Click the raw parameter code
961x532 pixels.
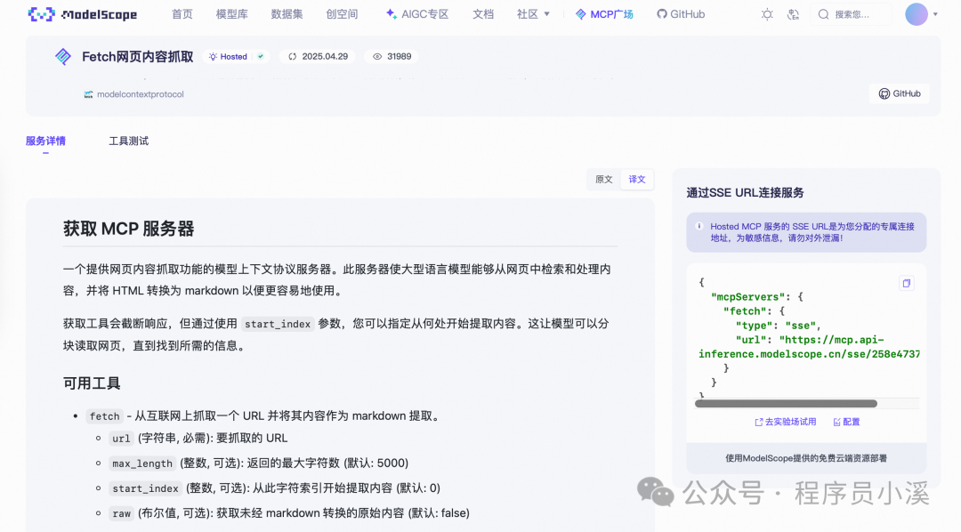pos(121,513)
